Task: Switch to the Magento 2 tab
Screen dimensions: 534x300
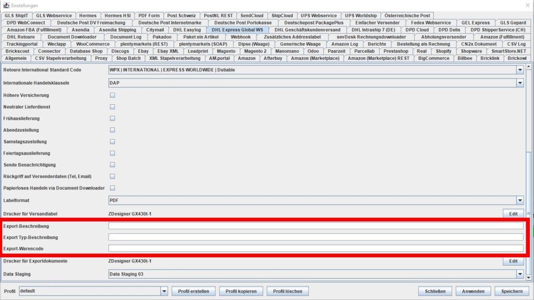Action: coord(255,51)
